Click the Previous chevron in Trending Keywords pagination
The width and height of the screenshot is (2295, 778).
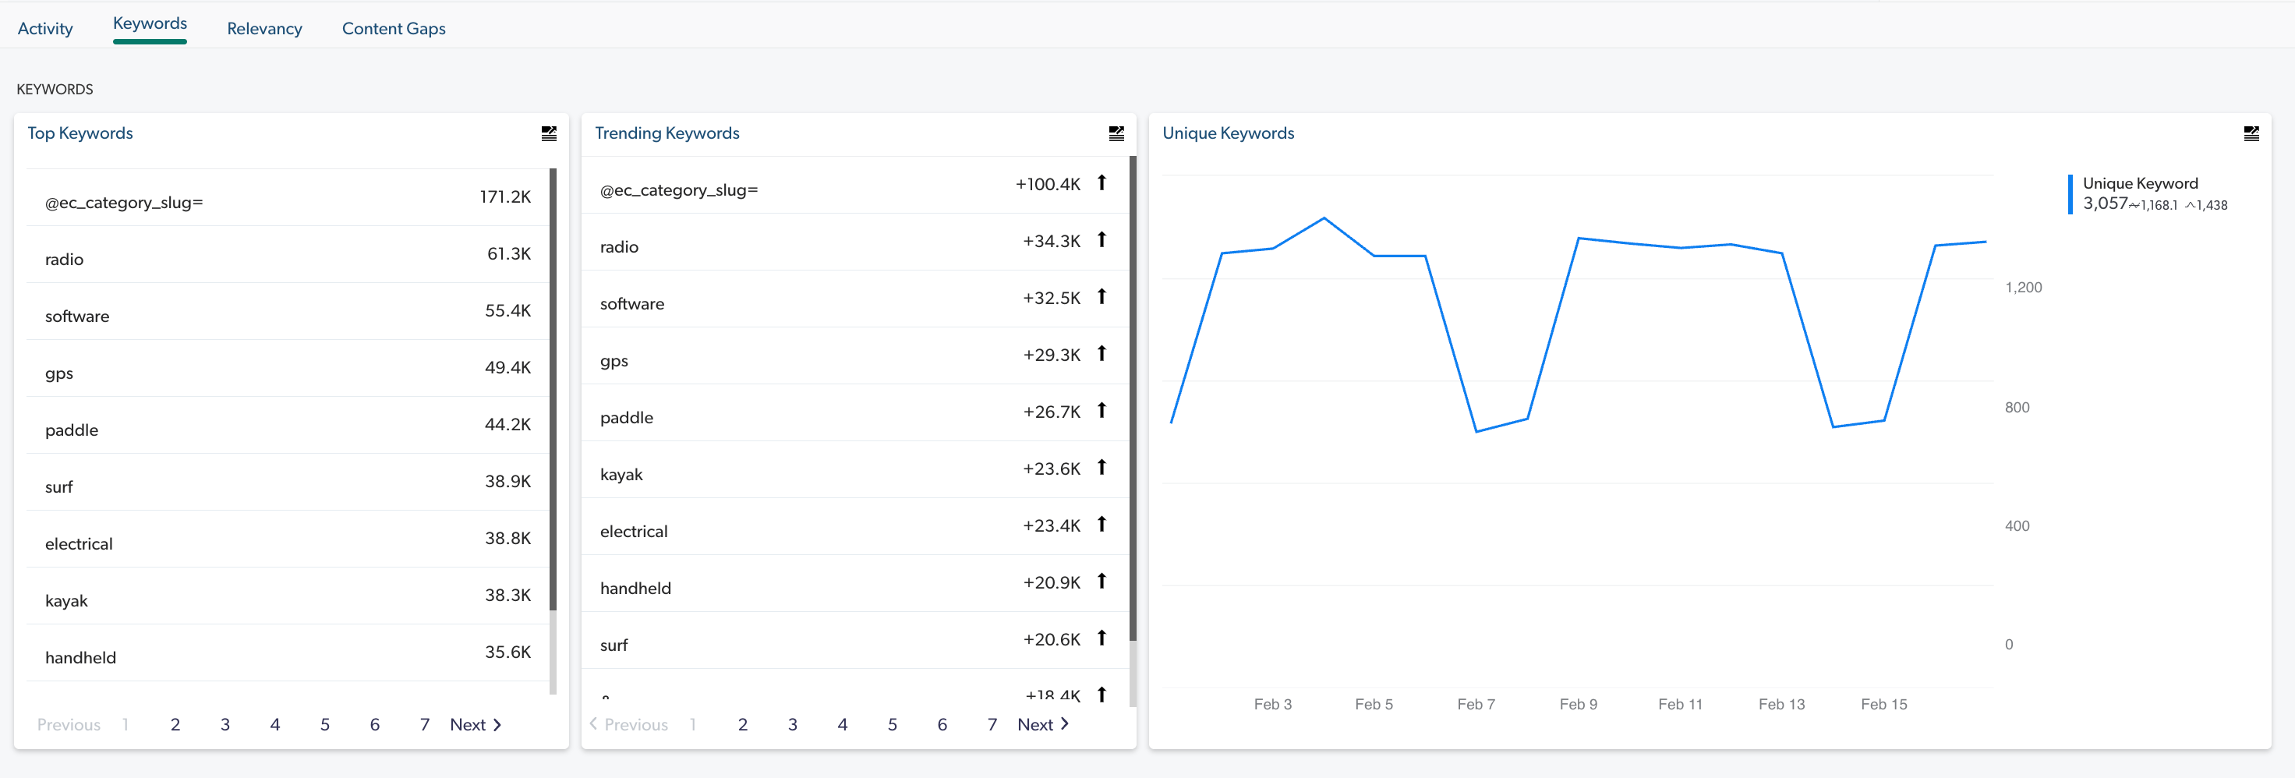593,723
